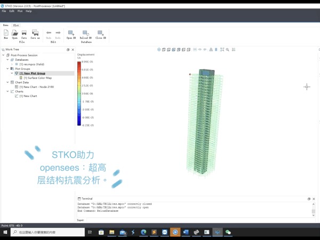Float the Terminal panel using its undock icon
This screenshot has height=240, width=320.
click(309, 199)
